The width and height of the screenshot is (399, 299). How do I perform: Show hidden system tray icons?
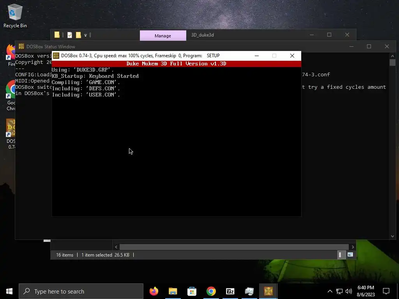click(x=330, y=291)
